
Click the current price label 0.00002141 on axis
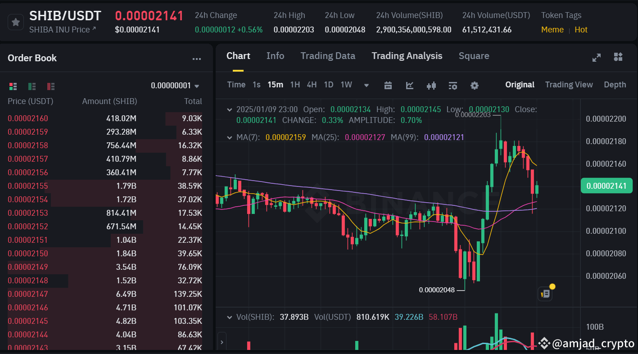pos(606,186)
